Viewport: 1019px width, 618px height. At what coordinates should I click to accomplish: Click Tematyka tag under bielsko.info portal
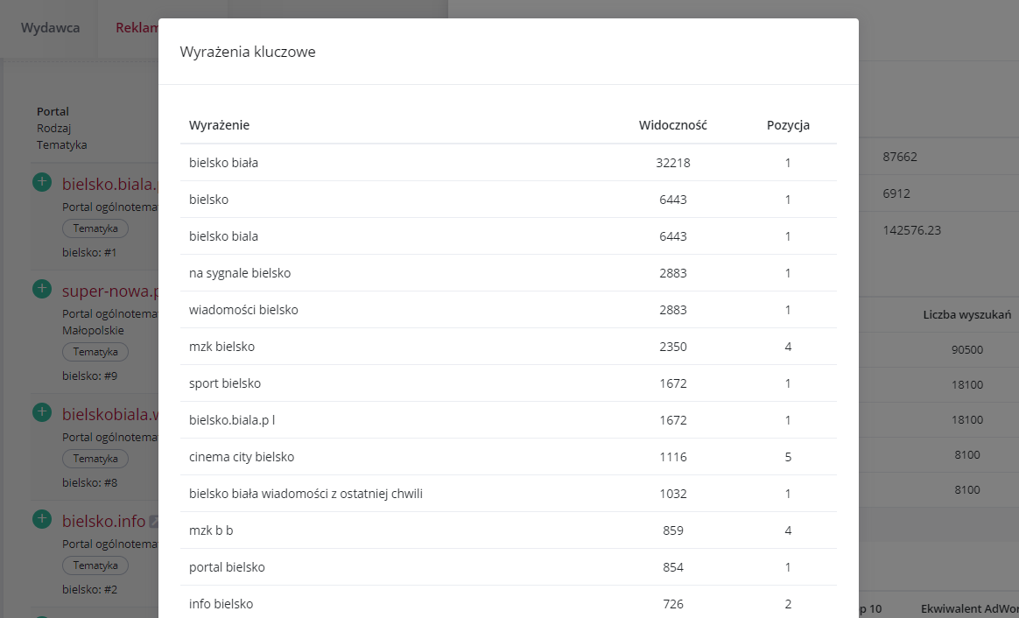click(x=95, y=565)
